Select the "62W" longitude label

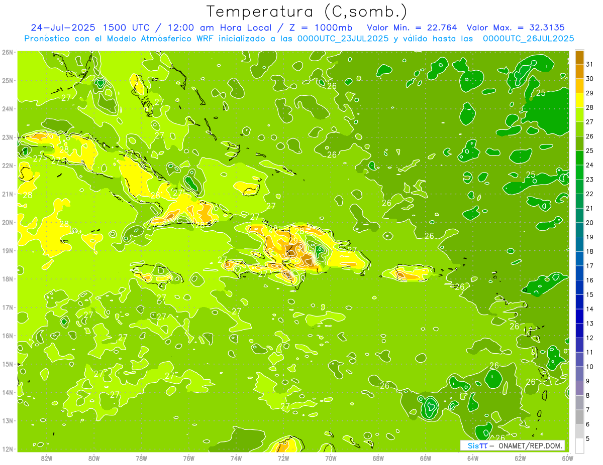pyautogui.click(x=520, y=458)
